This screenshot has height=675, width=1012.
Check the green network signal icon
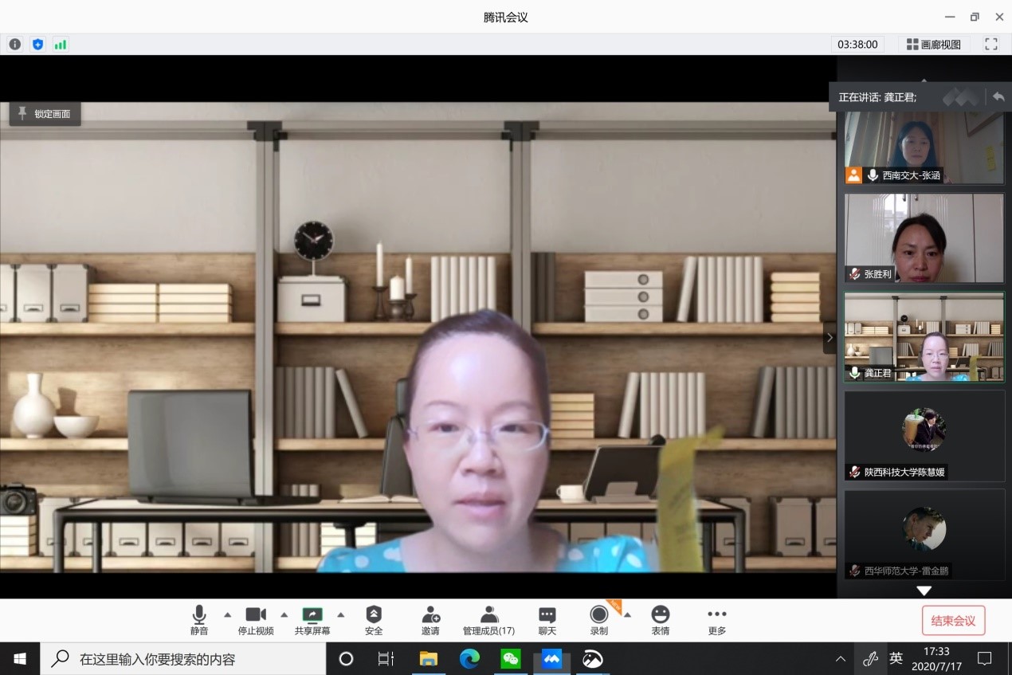tap(61, 45)
